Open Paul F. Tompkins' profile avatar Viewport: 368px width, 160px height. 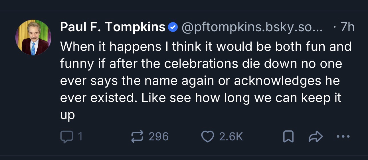[33, 38]
